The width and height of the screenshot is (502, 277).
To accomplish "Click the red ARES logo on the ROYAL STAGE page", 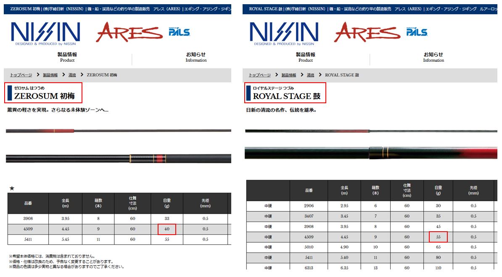I will (367, 32).
